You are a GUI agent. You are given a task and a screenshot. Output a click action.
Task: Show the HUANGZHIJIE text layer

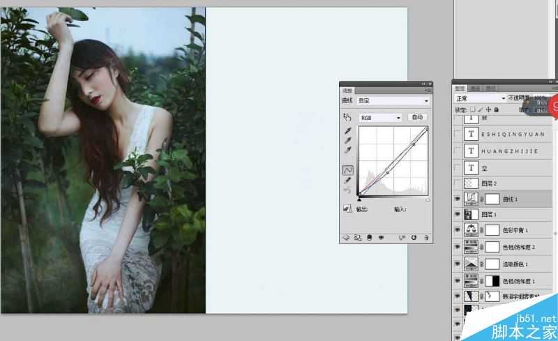click(457, 151)
